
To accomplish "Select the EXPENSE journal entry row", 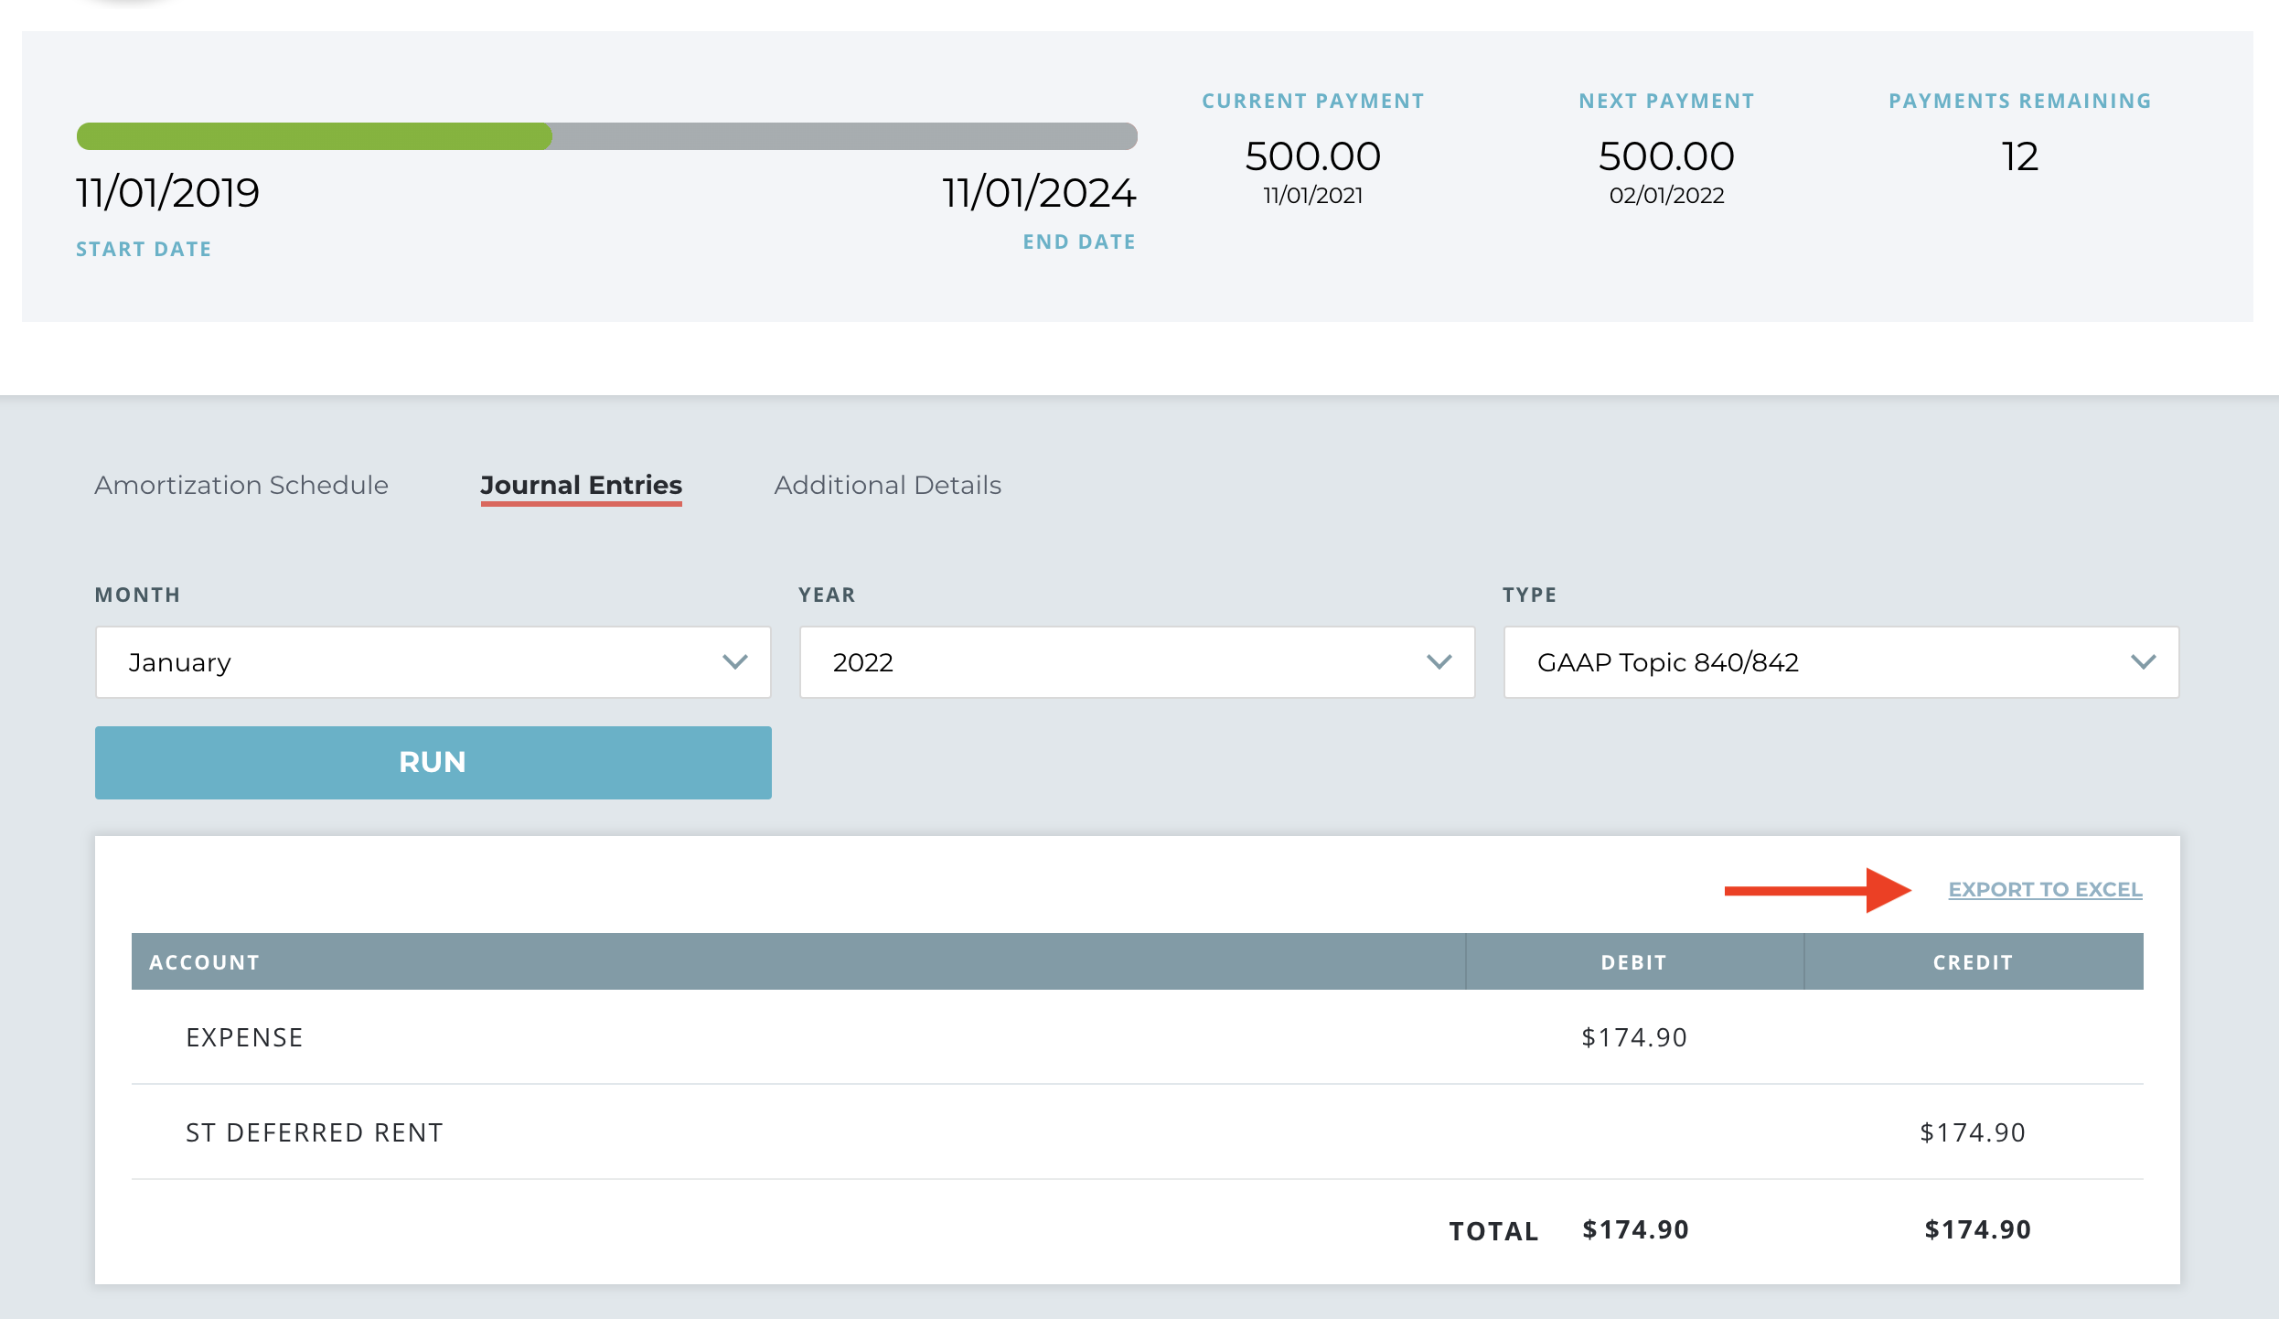I will pos(245,1037).
